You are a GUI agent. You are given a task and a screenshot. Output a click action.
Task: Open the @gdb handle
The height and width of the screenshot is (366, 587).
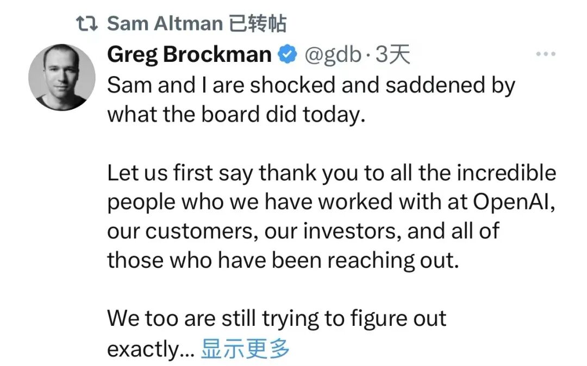click(333, 55)
